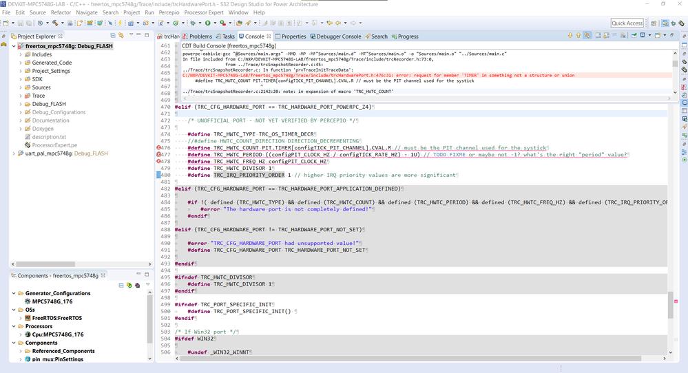Click the Open Perspective icon
The image size is (688, 373).
[654, 23]
